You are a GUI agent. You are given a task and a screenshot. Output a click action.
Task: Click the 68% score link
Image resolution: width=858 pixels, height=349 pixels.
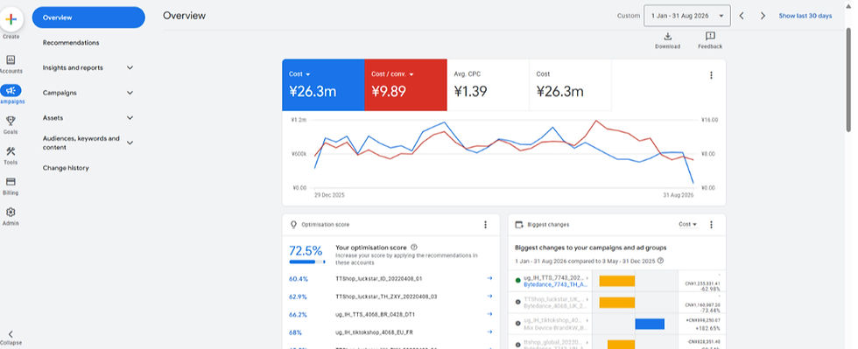(296, 332)
